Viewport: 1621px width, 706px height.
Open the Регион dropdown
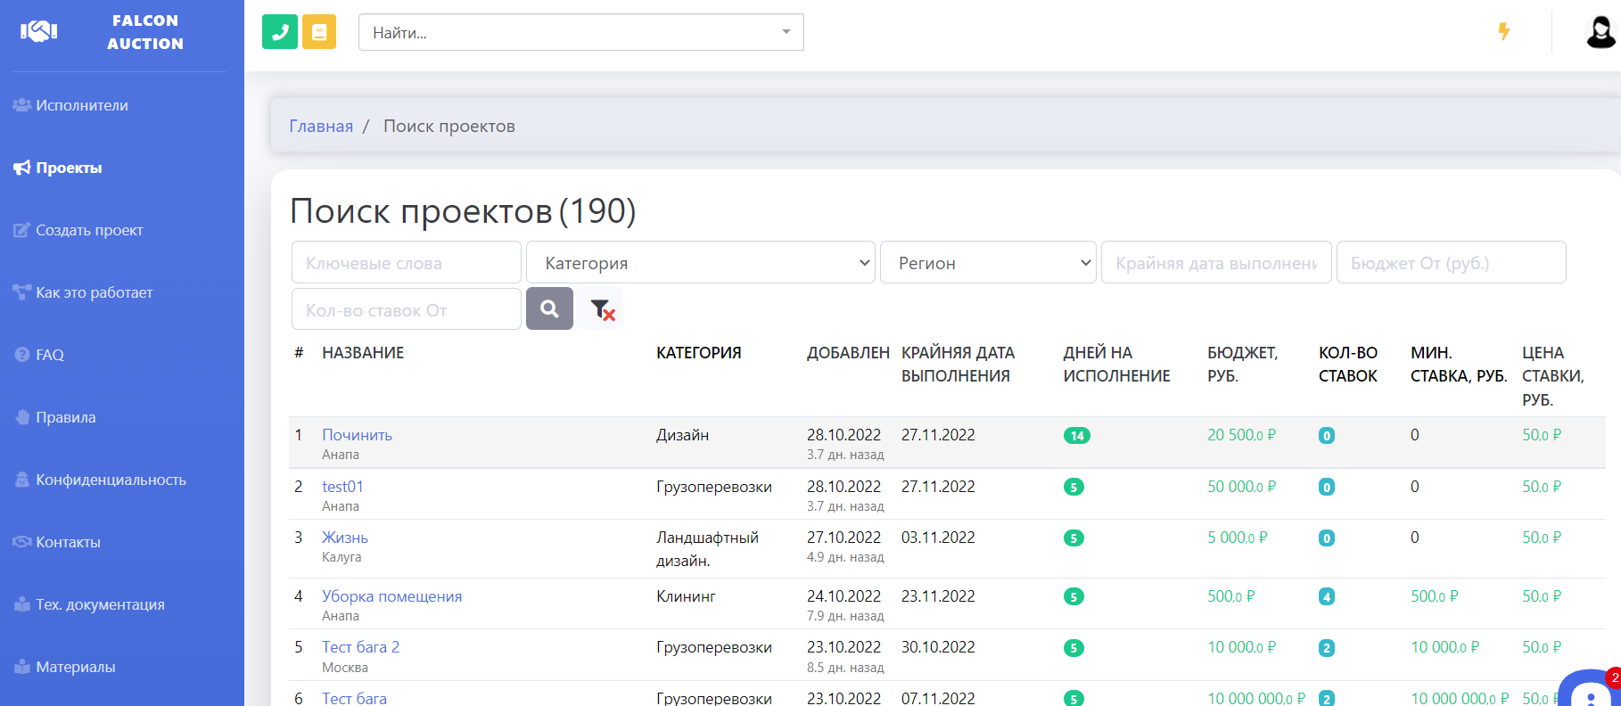click(x=988, y=263)
